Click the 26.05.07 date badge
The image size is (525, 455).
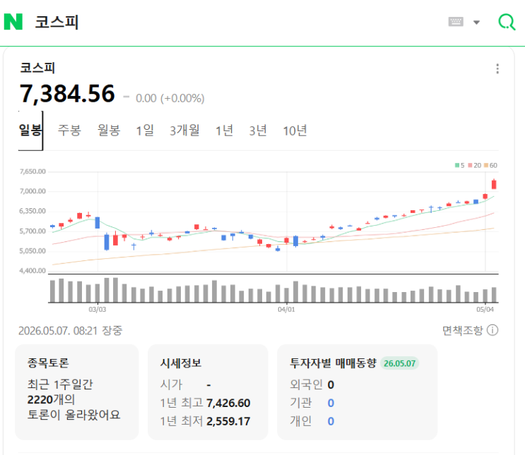point(399,363)
